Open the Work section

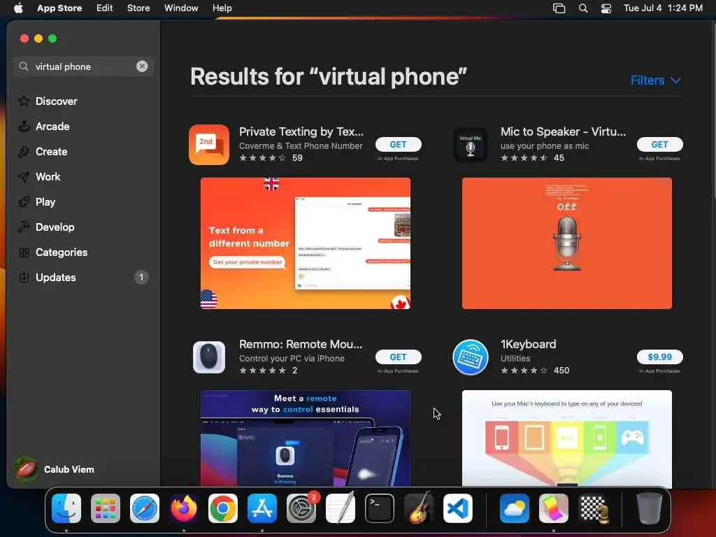pos(48,177)
